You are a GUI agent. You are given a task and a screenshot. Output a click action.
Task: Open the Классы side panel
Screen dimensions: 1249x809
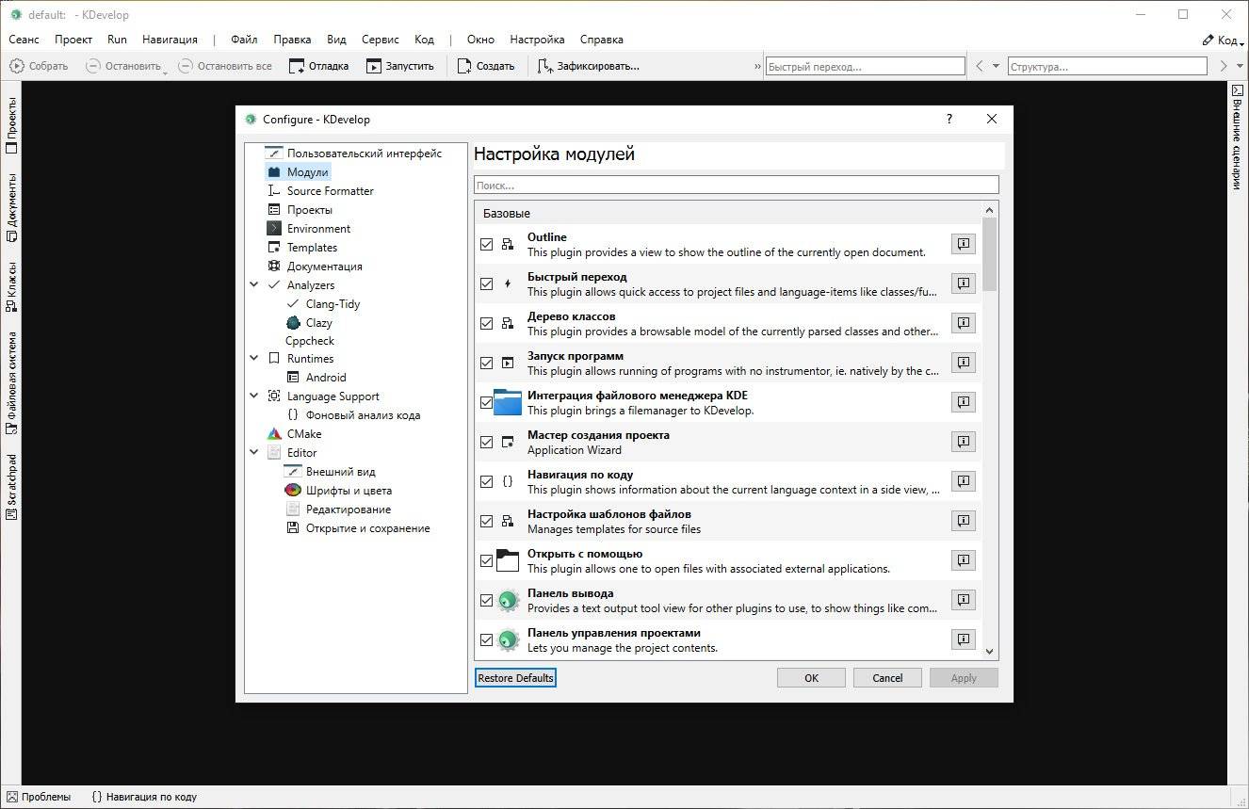coord(11,285)
